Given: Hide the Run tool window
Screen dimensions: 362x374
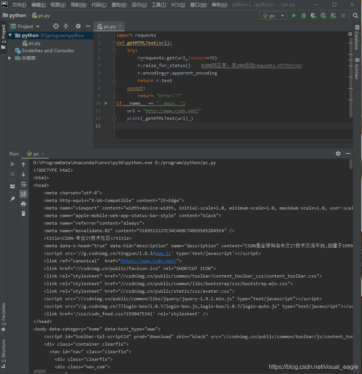Looking at the screenshot, I should pyautogui.click(x=348, y=154).
